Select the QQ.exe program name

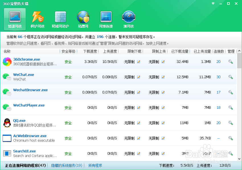pos(19,121)
